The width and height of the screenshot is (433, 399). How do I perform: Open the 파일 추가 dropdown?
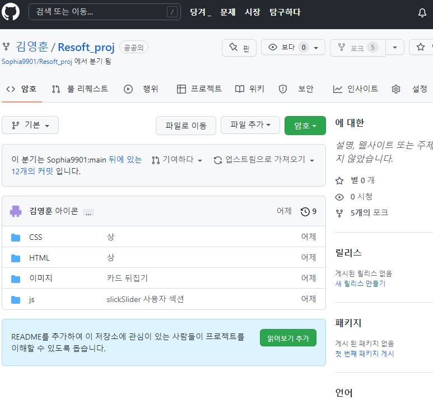(x=250, y=125)
